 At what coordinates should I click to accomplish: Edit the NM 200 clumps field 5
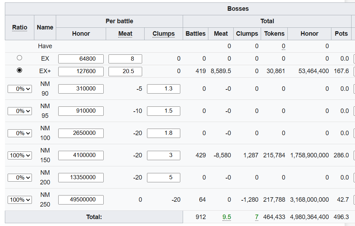click(164, 177)
